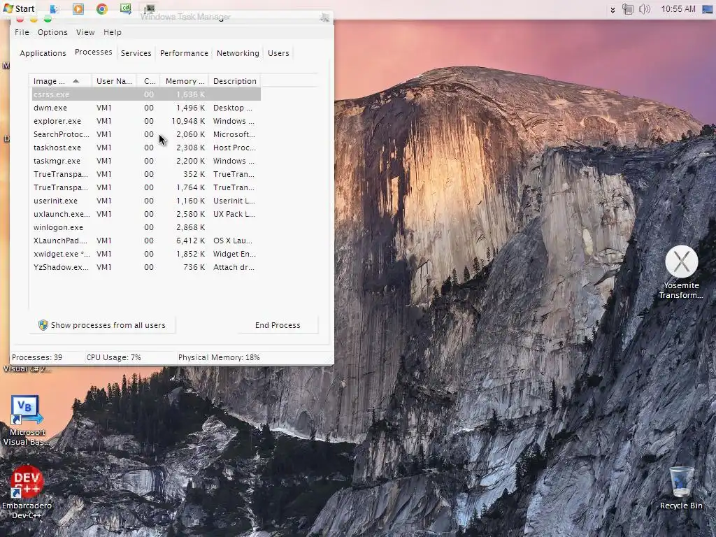Switch to the Performance tab
This screenshot has width=716, height=537.
(x=184, y=53)
